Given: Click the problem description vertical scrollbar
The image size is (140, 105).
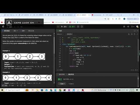Looking at the screenshot, I should point(54,45).
